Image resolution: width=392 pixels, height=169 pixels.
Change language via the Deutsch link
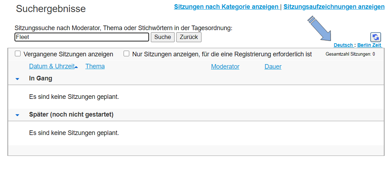pos(343,45)
